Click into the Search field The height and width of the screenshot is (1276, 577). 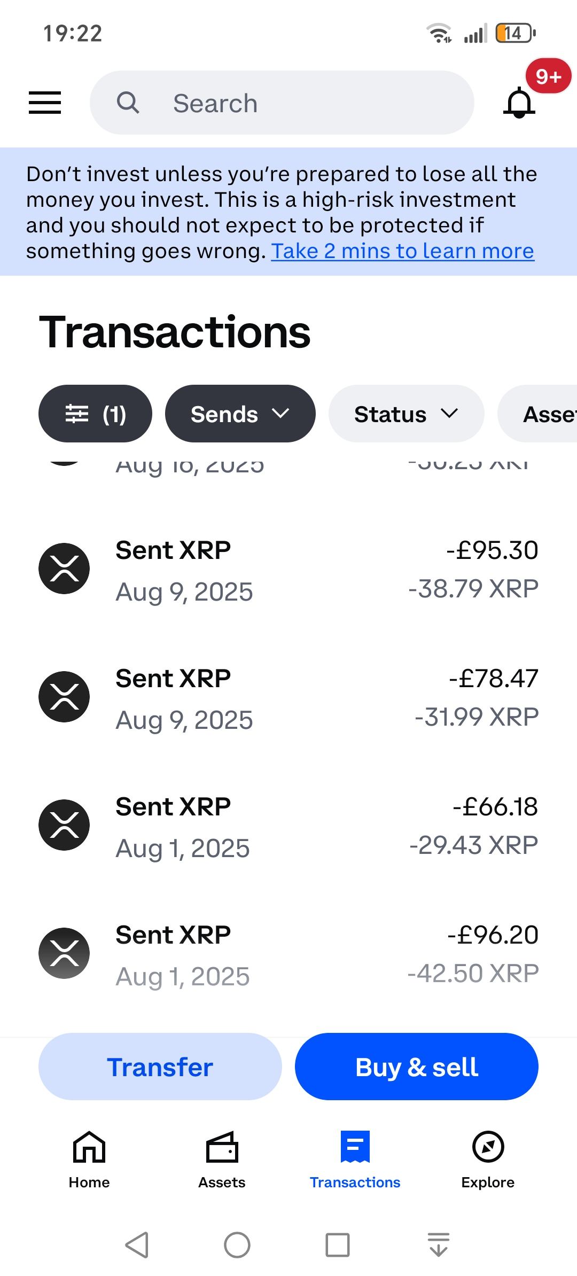299,103
